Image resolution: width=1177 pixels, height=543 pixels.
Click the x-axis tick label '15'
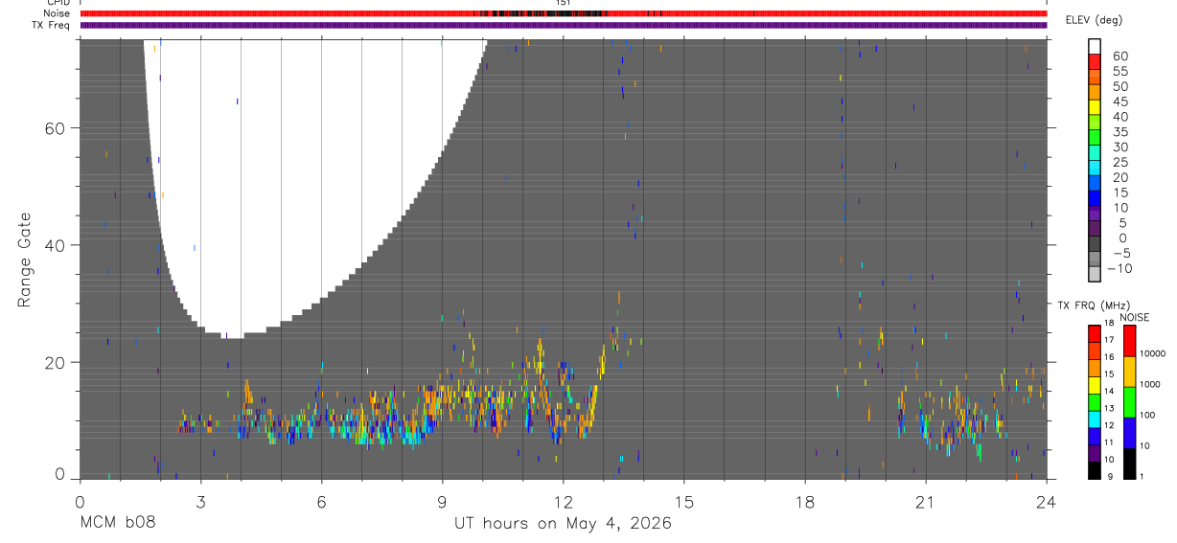[683, 502]
